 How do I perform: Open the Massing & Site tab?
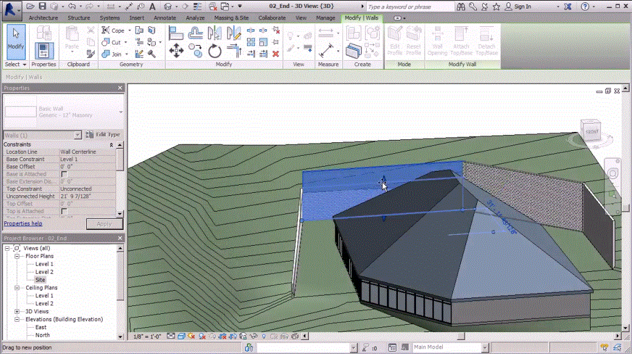tap(231, 18)
